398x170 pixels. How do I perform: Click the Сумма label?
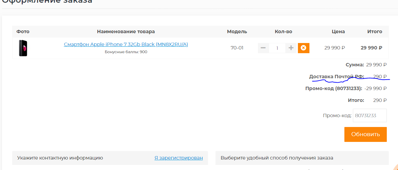click(355, 65)
